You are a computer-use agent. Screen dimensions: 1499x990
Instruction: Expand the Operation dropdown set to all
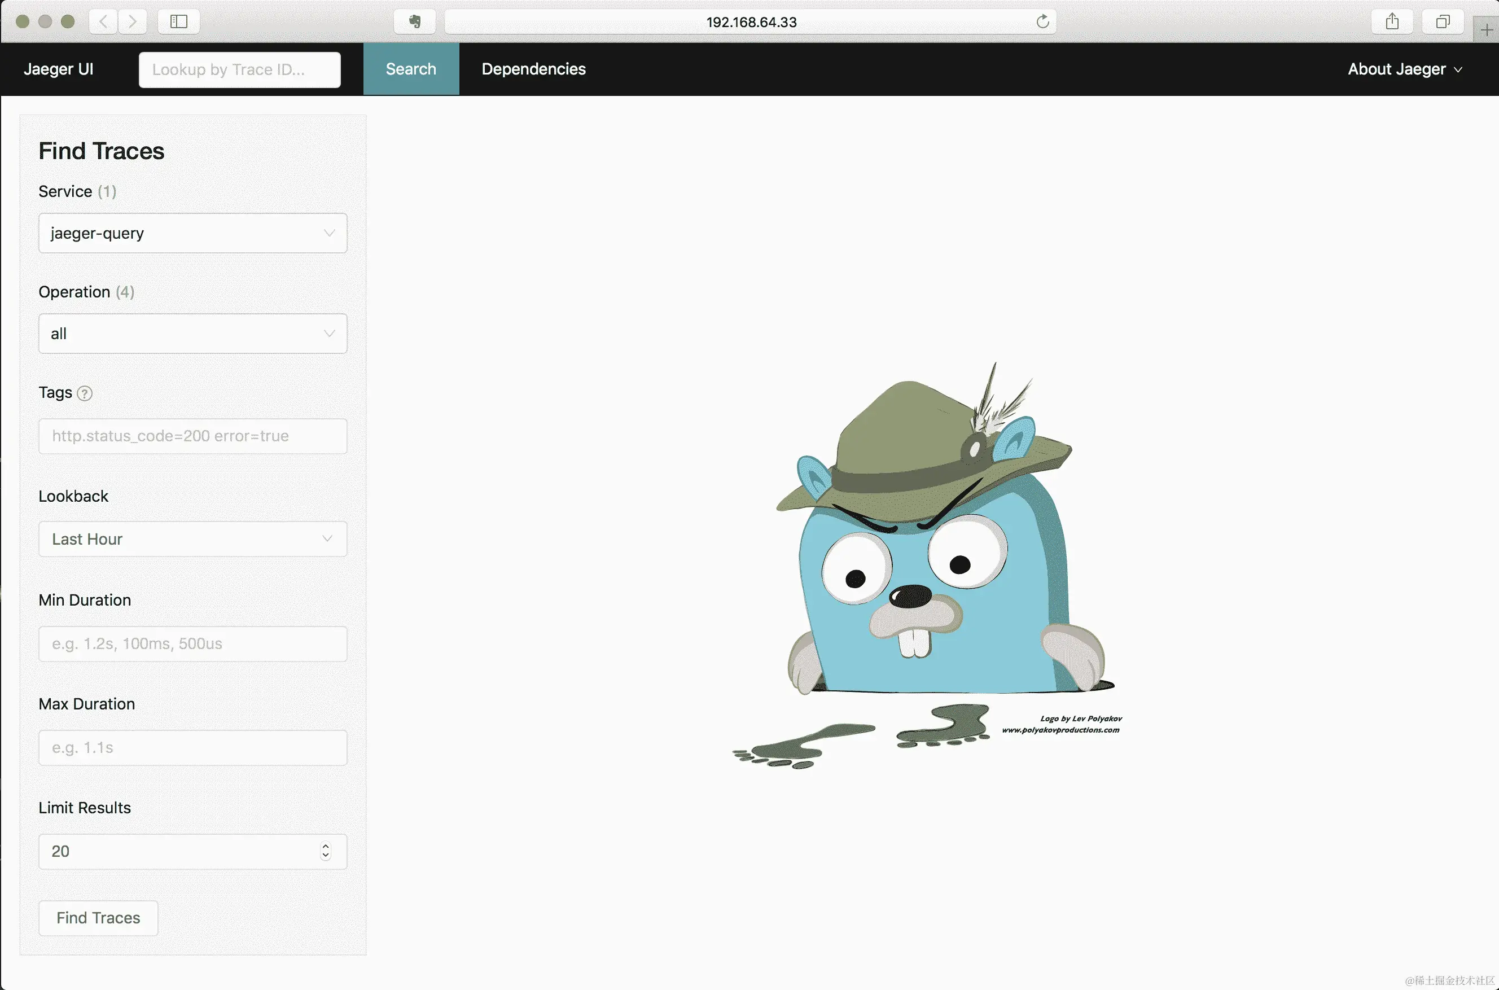tap(192, 334)
